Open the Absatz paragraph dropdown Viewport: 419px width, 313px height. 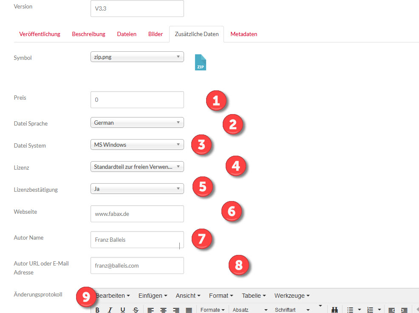pyautogui.click(x=250, y=310)
